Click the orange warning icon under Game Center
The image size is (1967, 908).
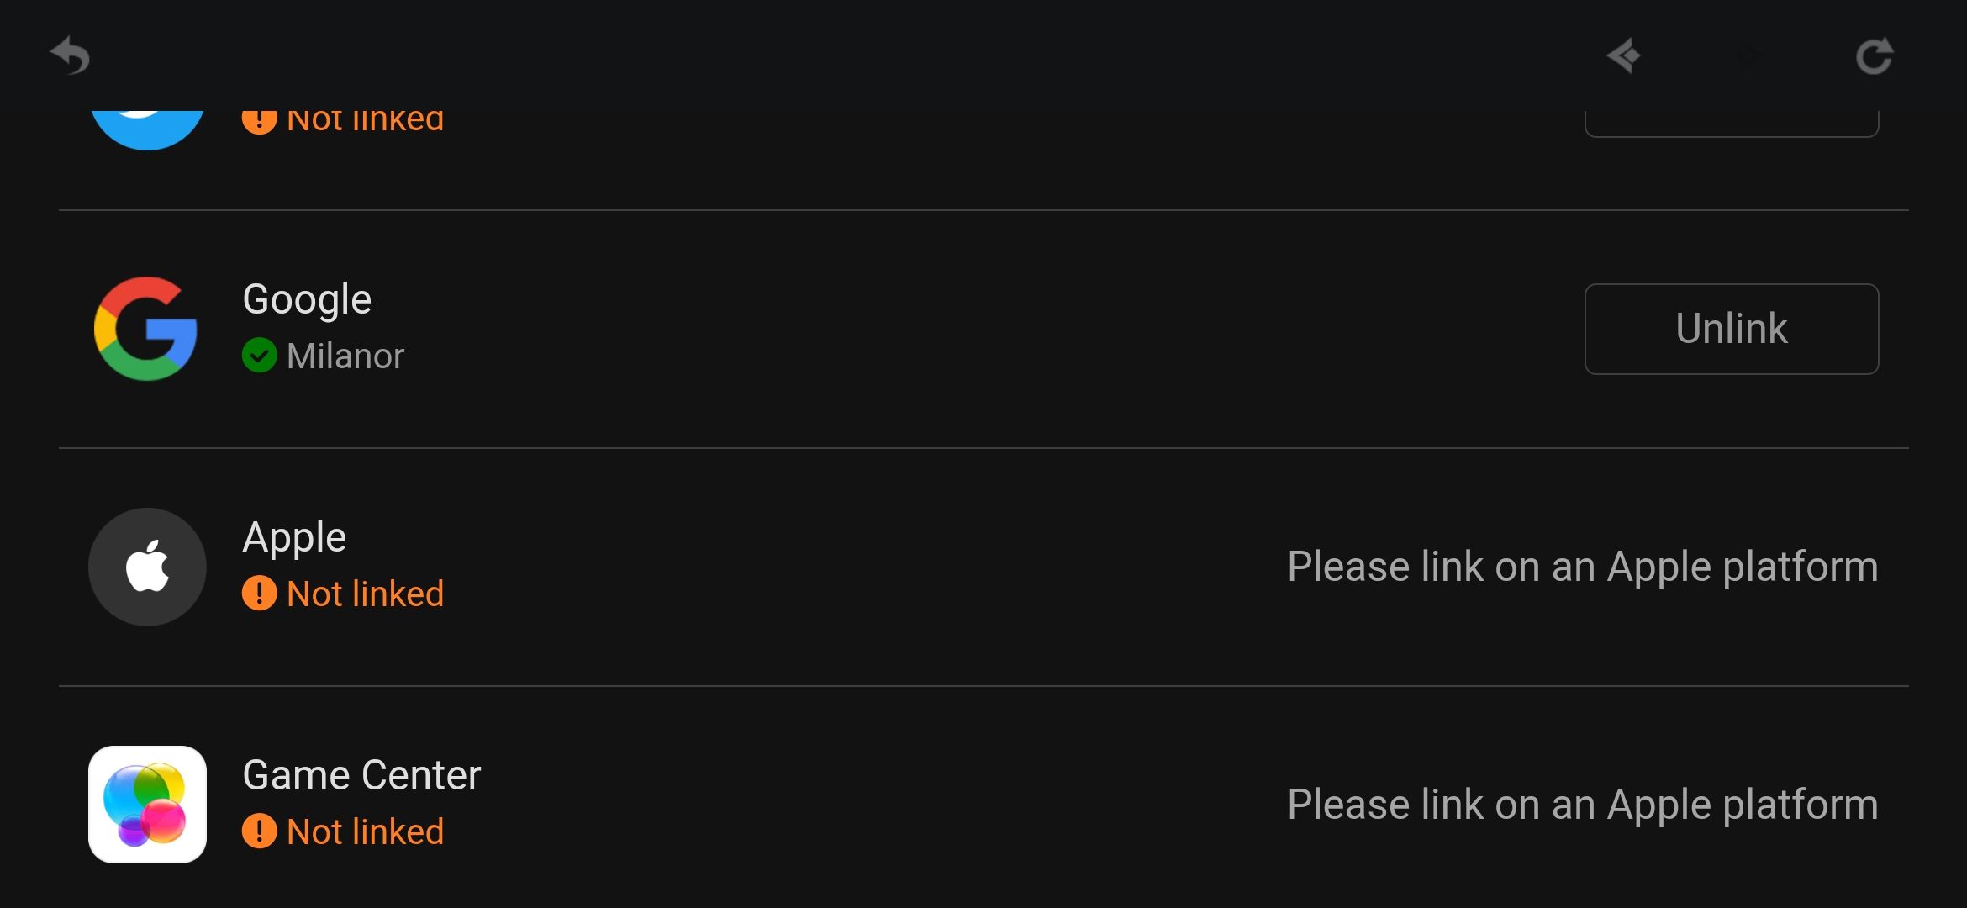click(x=260, y=831)
